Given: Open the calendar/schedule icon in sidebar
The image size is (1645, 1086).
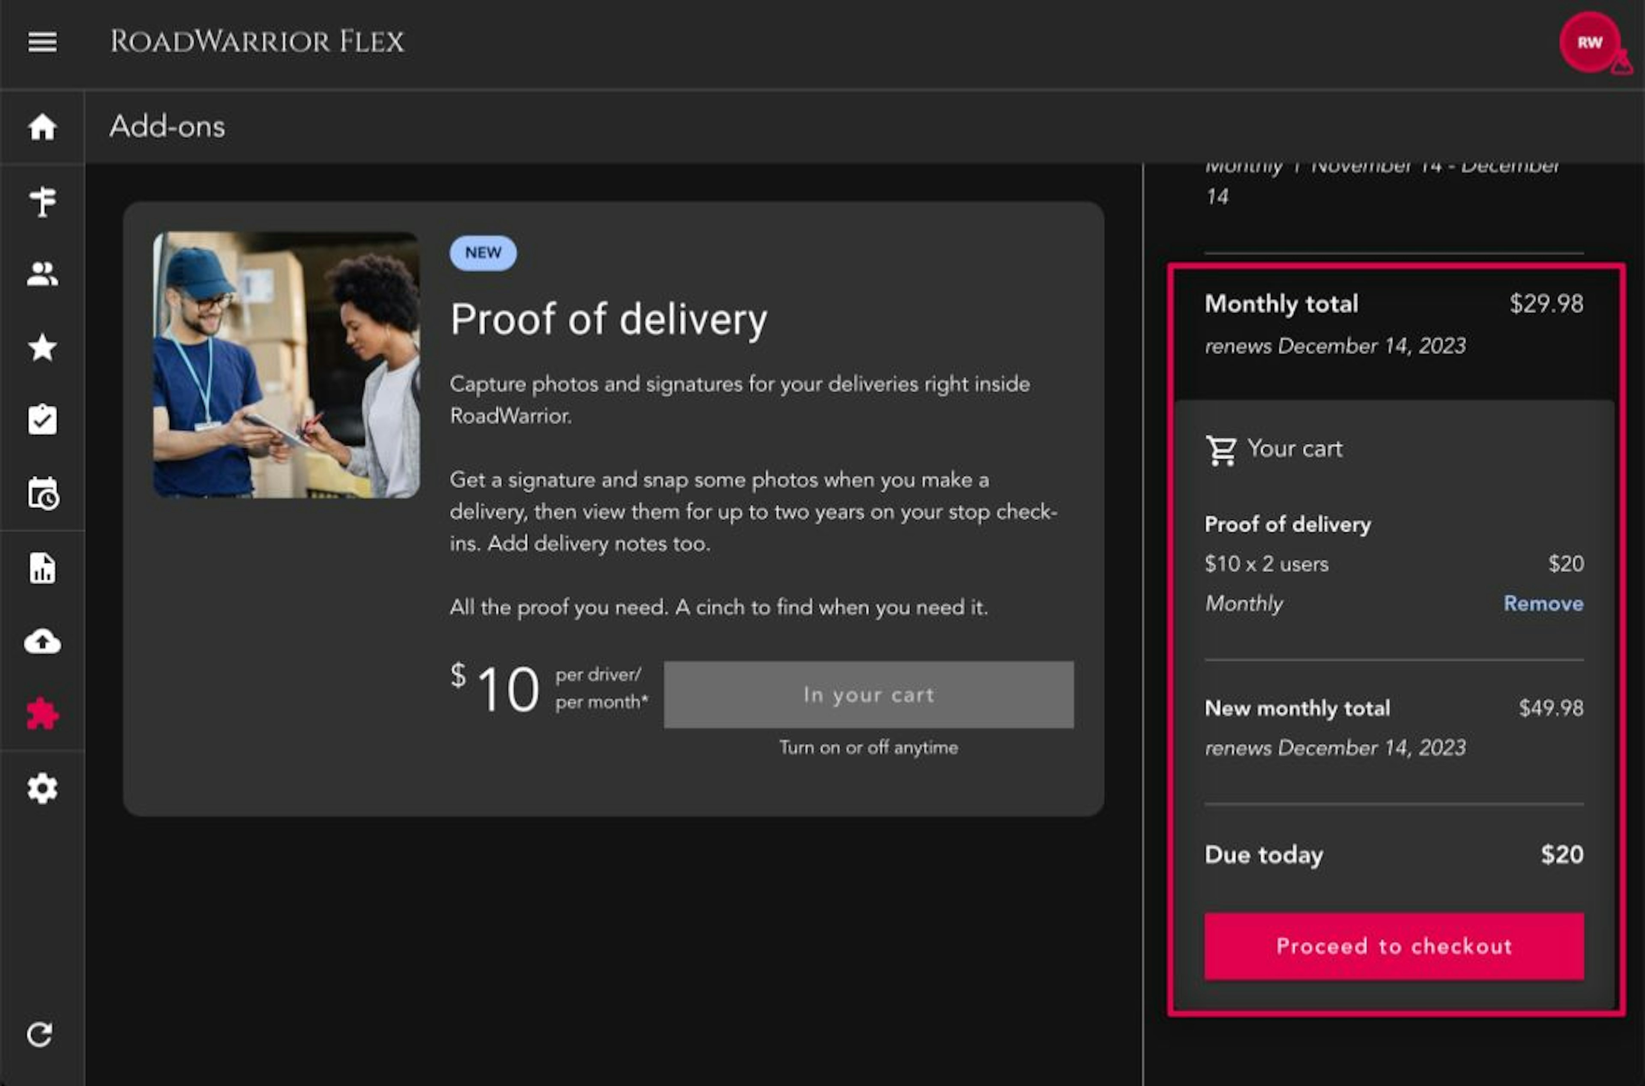Looking at the screenshot, I should [x=42, y=494].
